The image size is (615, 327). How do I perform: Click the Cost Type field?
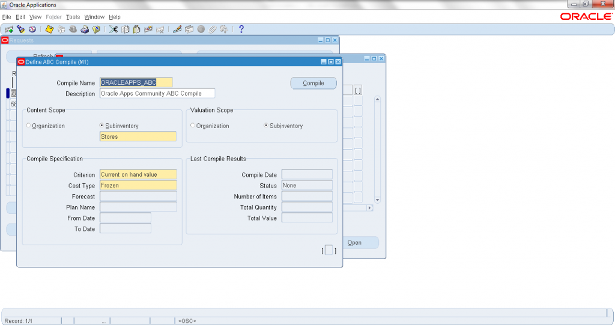(138, 186)
